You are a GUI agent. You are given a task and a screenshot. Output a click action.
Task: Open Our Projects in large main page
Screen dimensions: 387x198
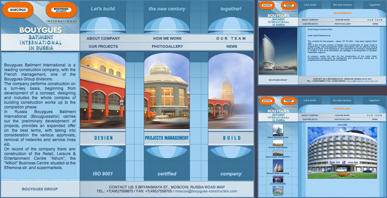(103, 47)
